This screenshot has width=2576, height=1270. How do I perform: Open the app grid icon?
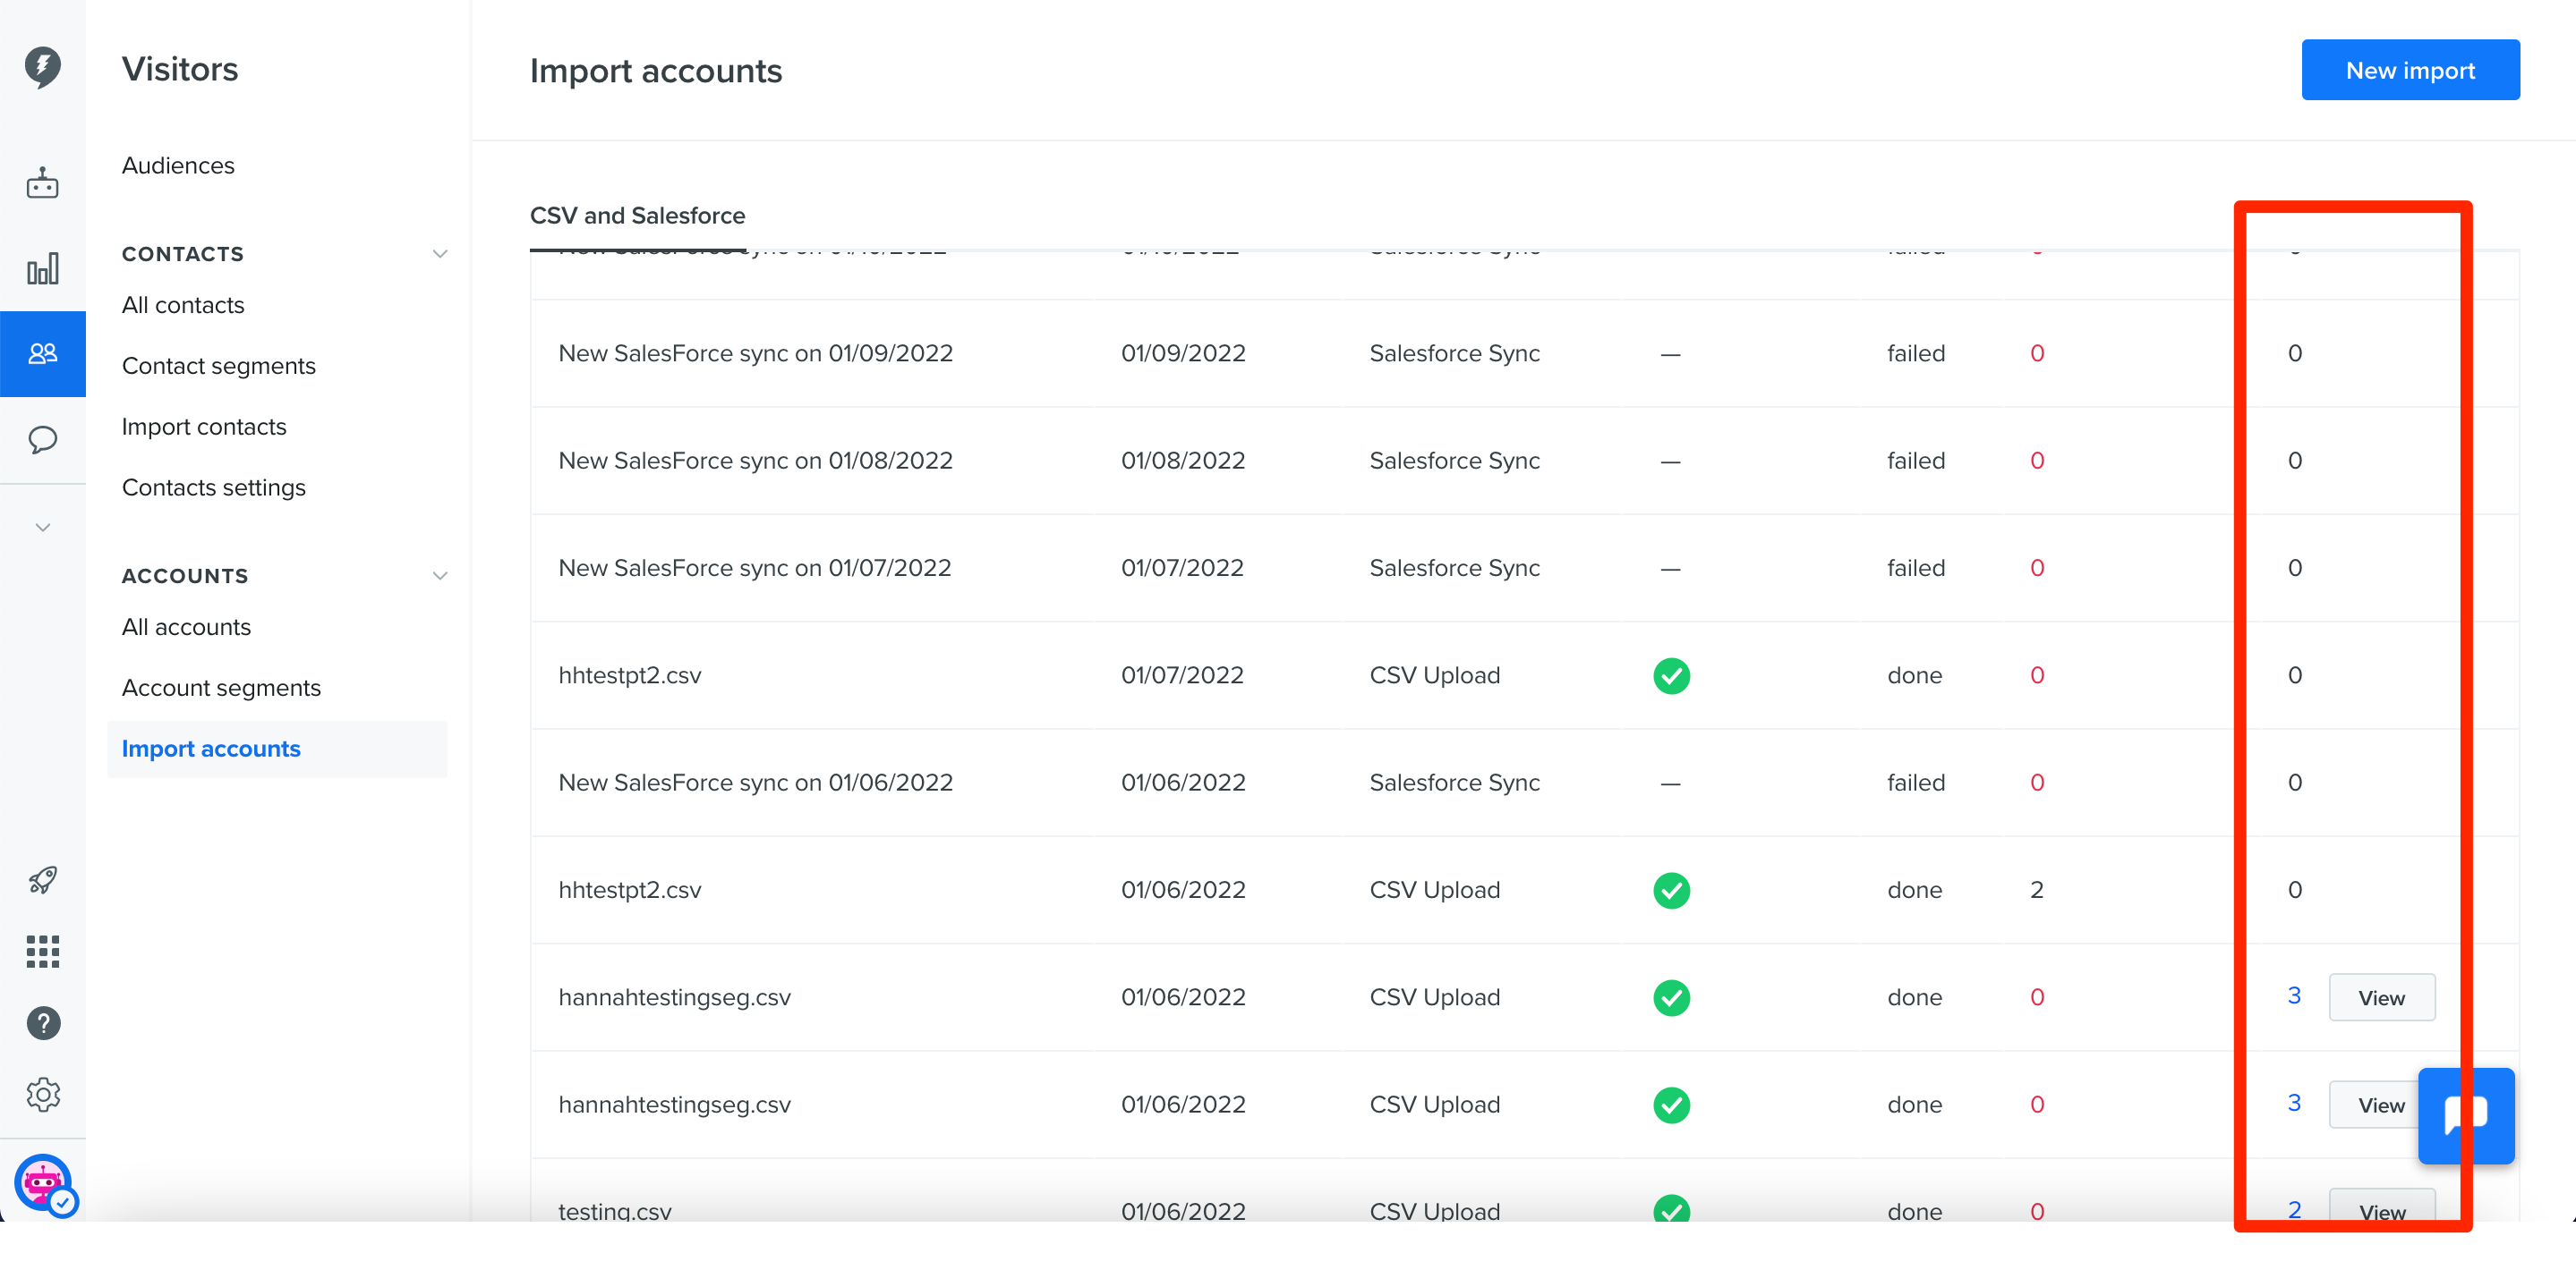tap(42, 952)
